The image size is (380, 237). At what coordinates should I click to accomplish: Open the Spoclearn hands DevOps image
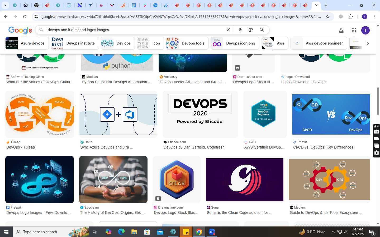click(x=113, y=180)
